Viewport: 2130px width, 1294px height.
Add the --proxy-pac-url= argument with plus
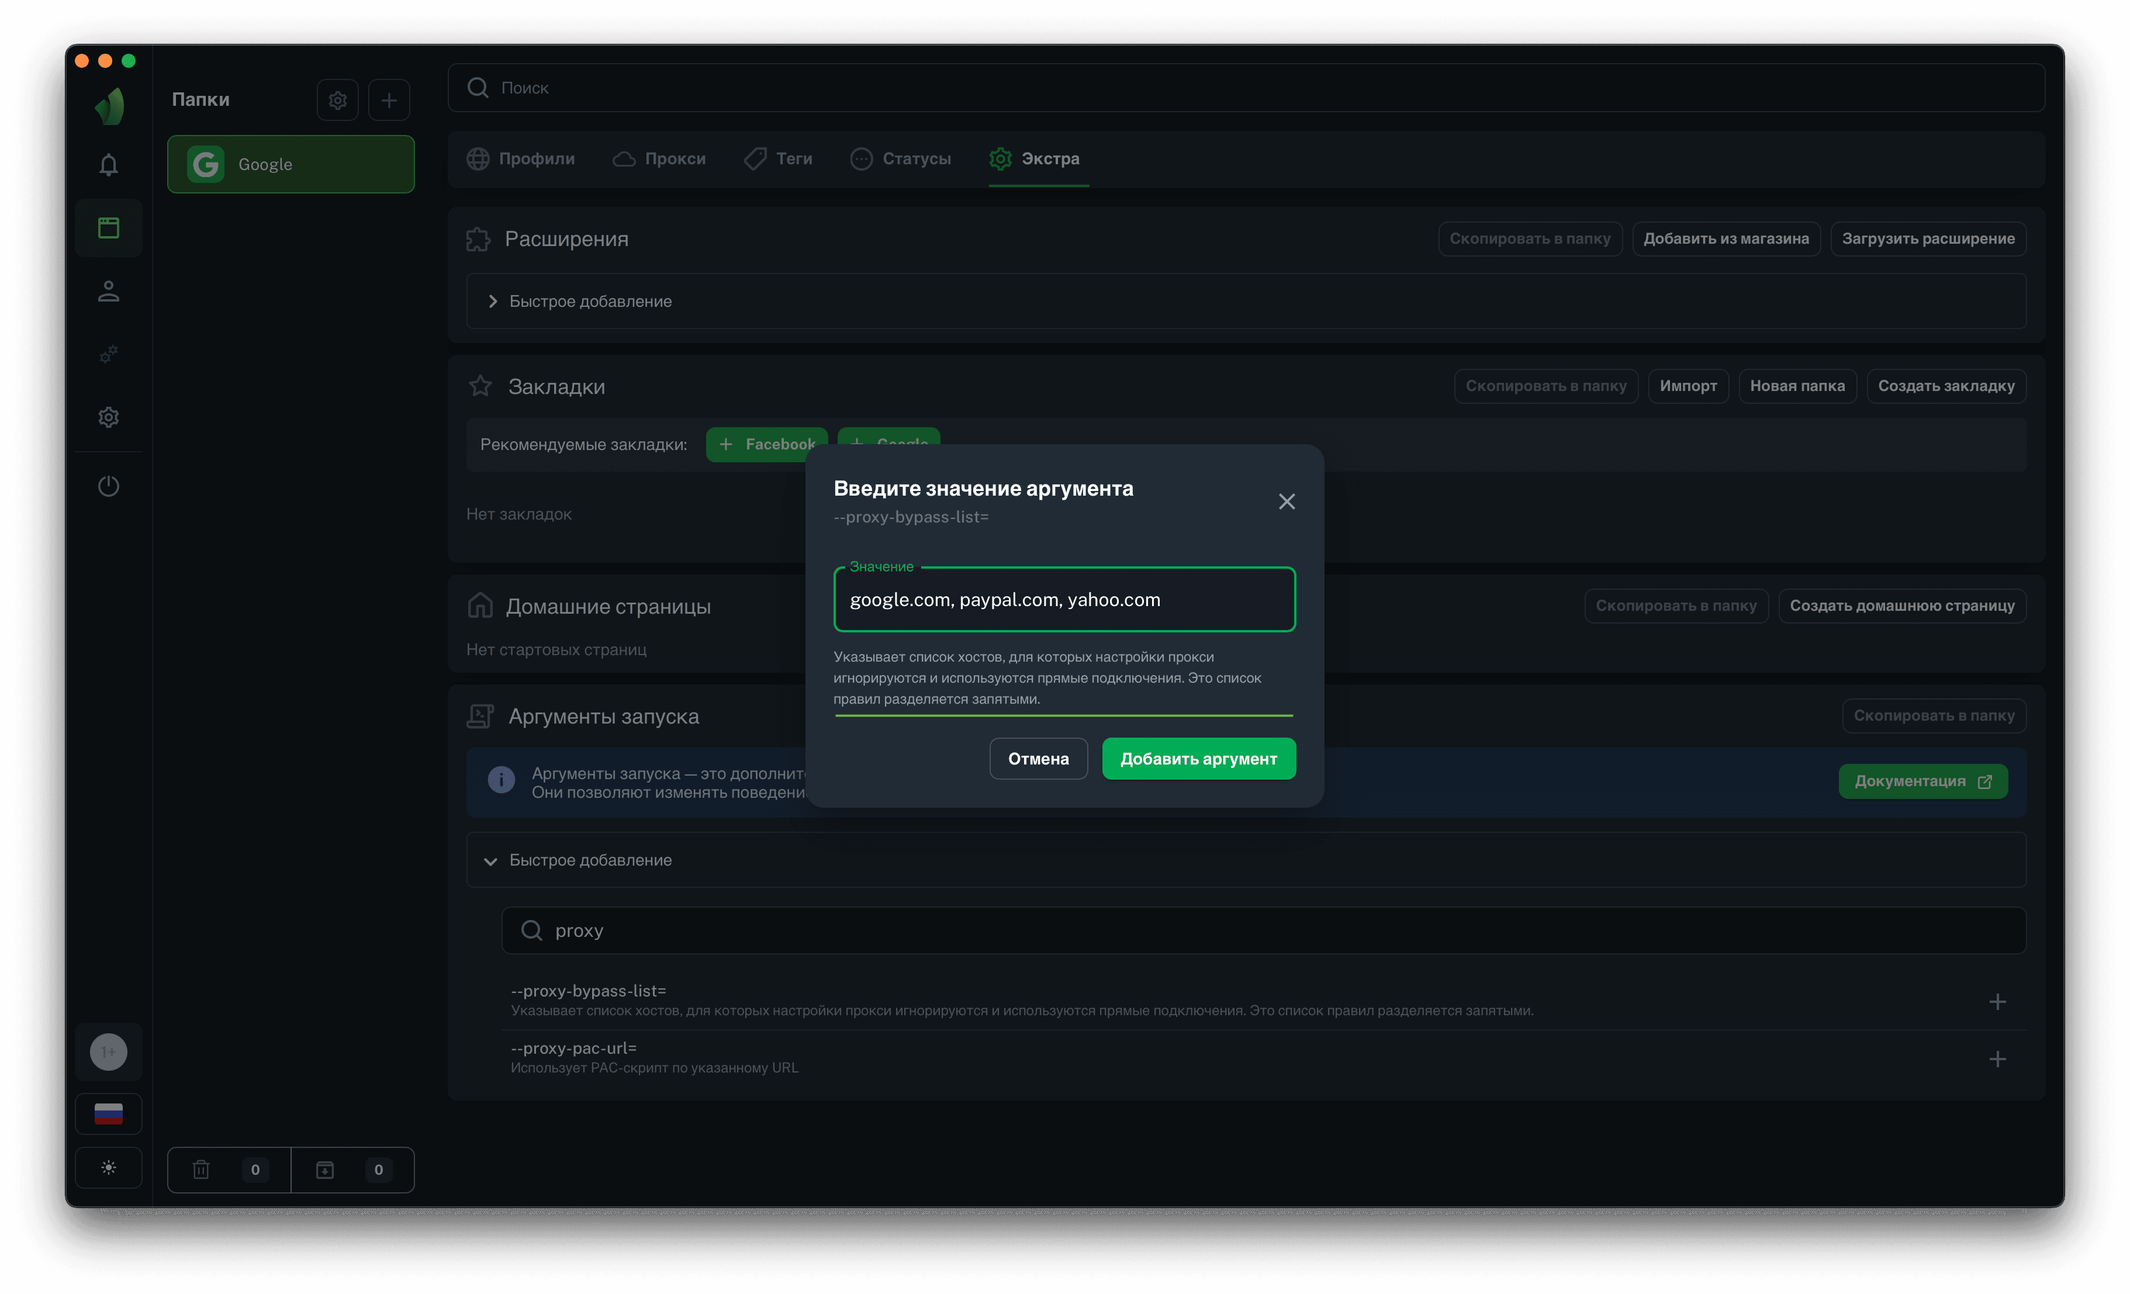1997,1060
